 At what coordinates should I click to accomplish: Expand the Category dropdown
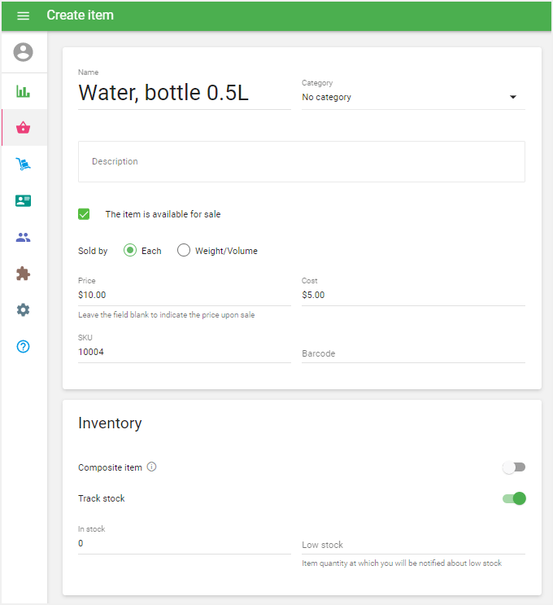(412, 98)
